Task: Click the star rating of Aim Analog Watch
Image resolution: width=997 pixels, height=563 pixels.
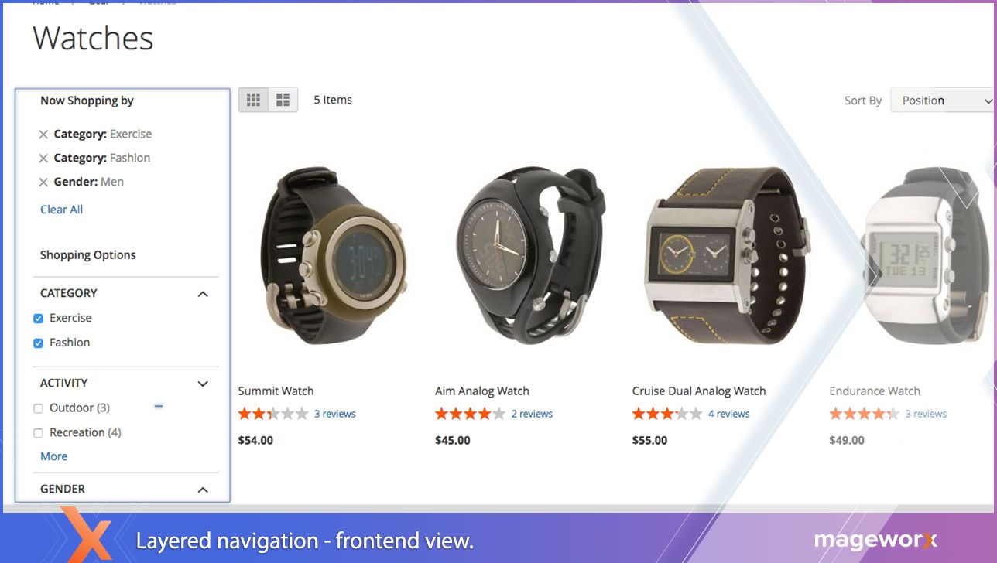Action: [x=470, y=414]
